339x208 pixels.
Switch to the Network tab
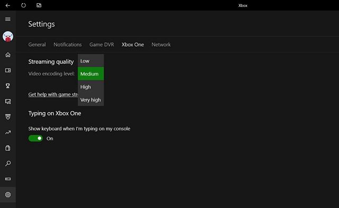click(x=161, y=44)
